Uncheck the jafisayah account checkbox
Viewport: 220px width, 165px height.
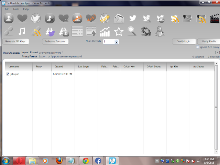point(8,74)
